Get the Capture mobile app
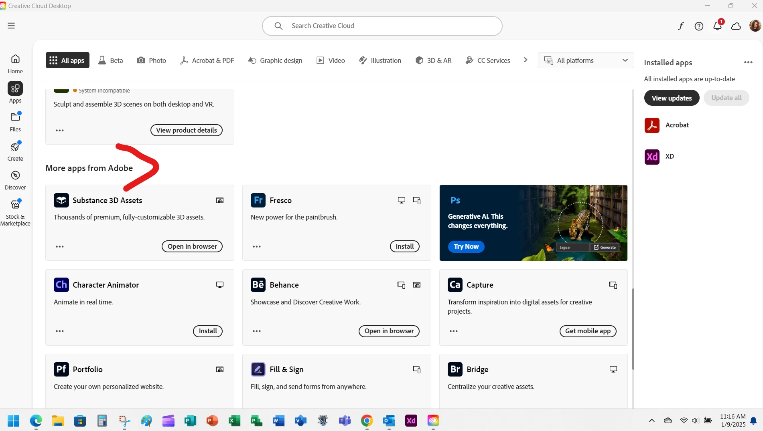The image size is (763, 431). pos(588,331)
